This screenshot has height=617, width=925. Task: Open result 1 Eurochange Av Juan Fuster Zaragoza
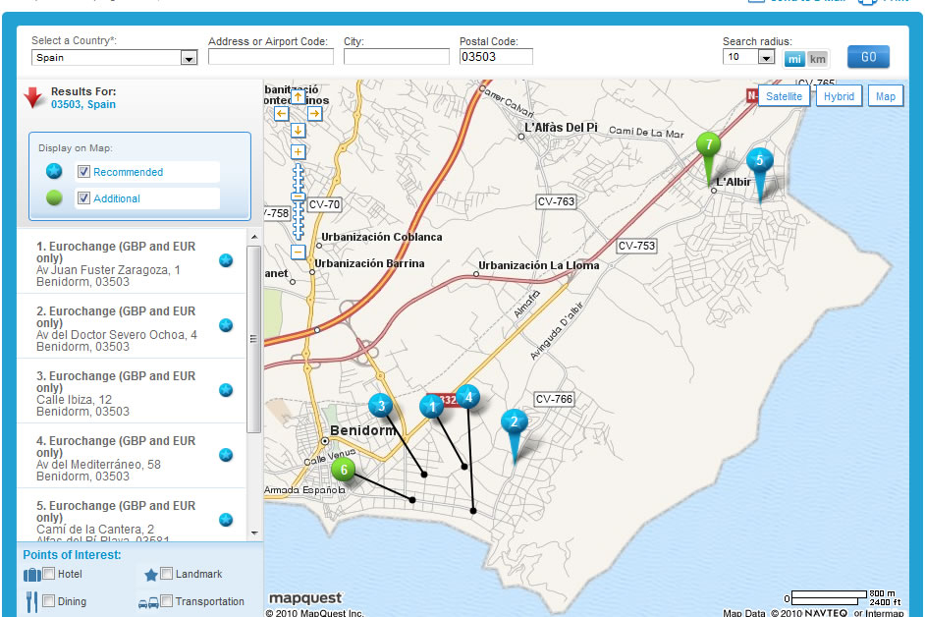pyautogui.click(x=131, y=263)
